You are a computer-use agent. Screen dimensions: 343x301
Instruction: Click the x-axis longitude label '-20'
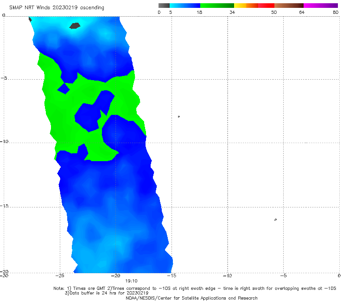coord(116,276)
